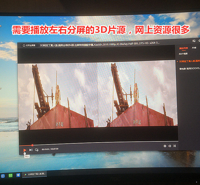Mute the volume speaker icon

170,146
